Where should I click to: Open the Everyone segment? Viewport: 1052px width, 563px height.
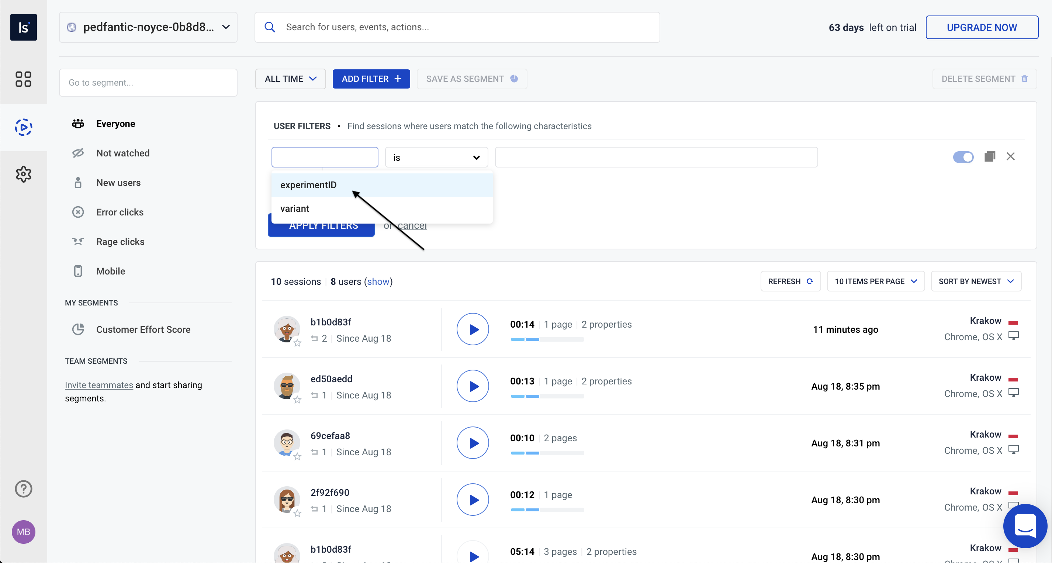click(x=116, y=123)
